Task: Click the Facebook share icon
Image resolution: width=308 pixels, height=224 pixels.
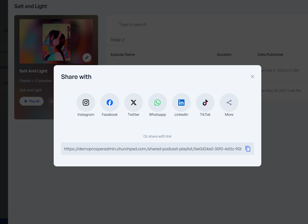Action: 110,103
